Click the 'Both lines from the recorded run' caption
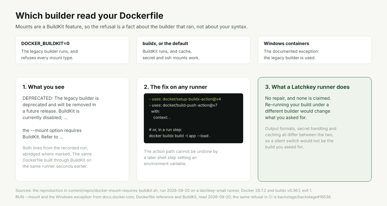Image resolution: width=387 pixels, height=206 pixels. 57,157
